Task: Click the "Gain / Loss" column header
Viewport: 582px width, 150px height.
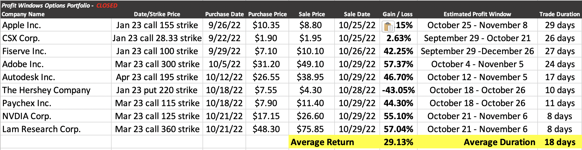Action: (397, 14)
